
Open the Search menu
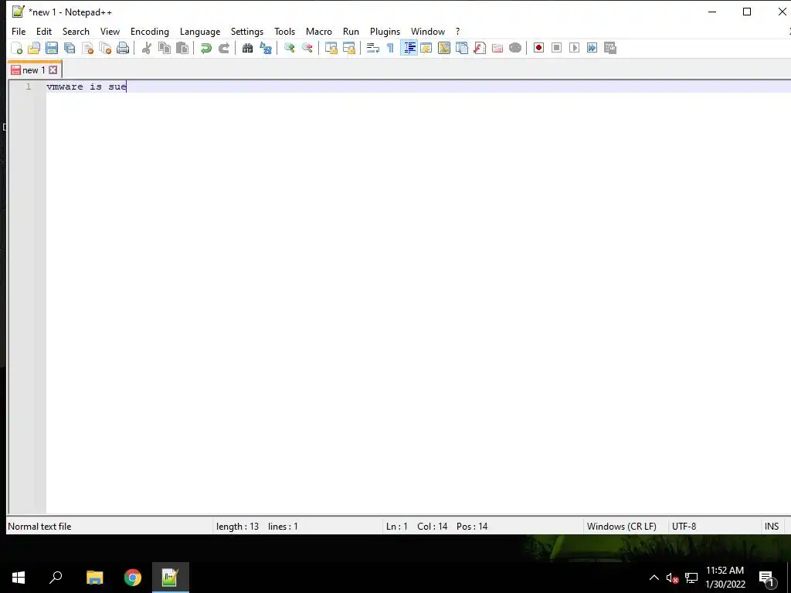[x=76, y=31]
